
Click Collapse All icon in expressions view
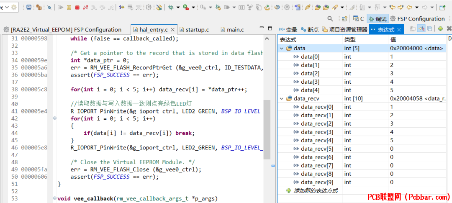coord(429,28)
